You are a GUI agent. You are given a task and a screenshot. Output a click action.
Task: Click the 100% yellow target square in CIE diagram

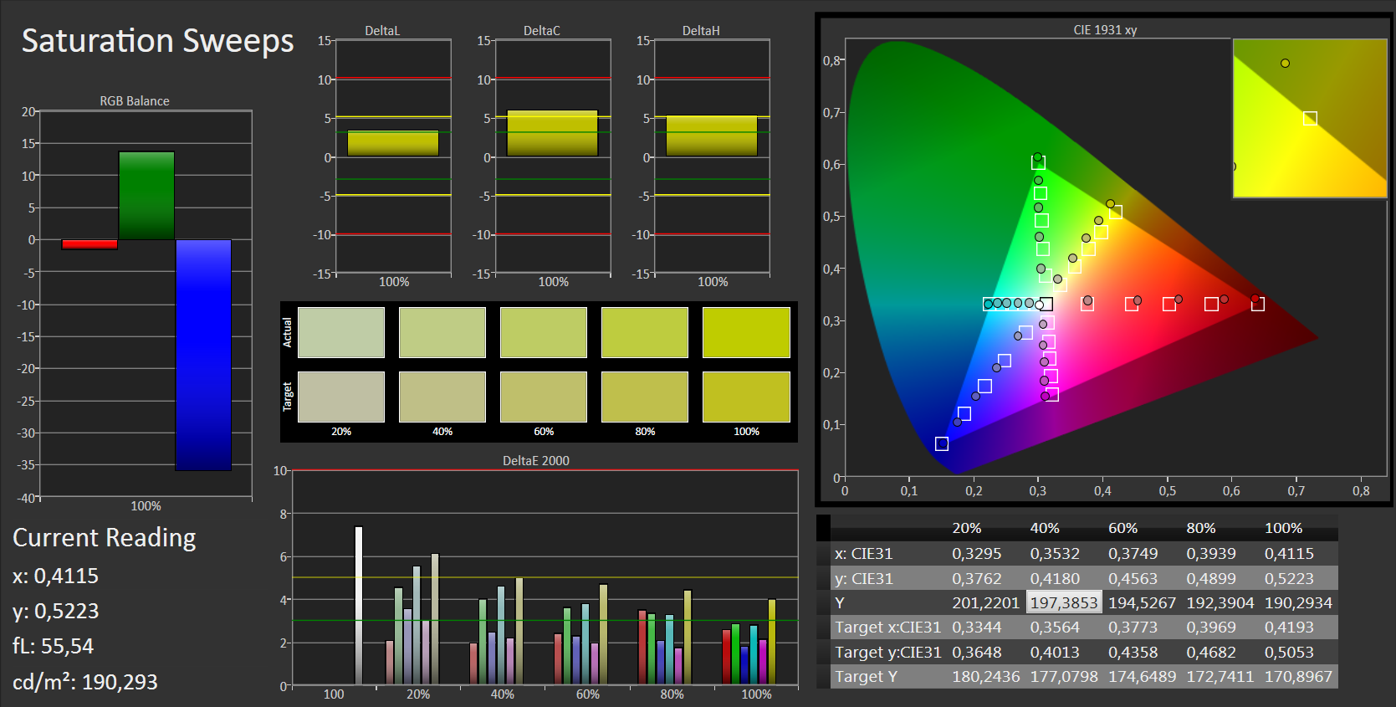1115,213
